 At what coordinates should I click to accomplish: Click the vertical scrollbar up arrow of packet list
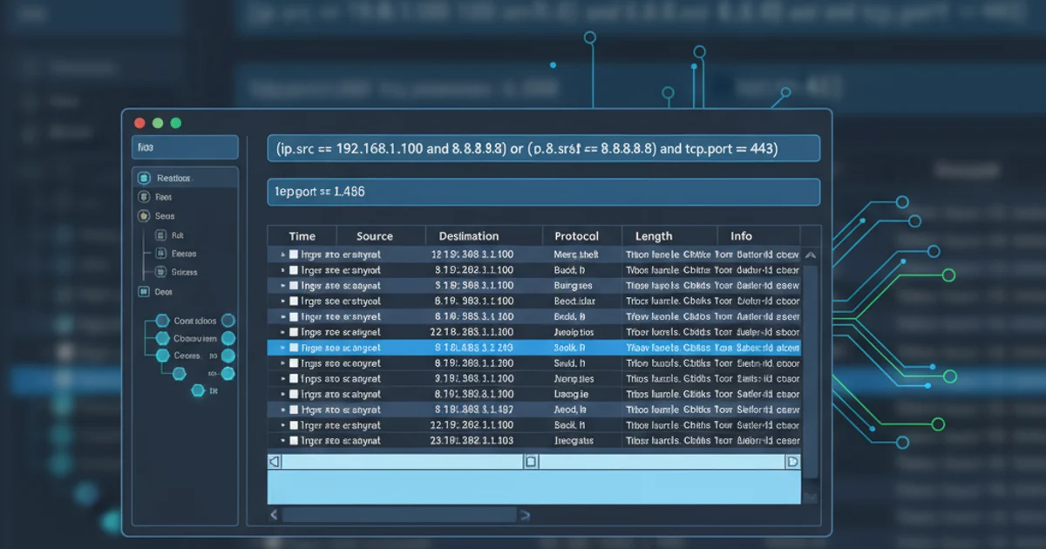tap(810, 255)
